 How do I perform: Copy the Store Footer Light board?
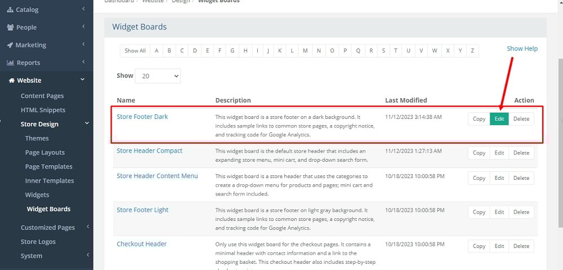tap(479, 212)
